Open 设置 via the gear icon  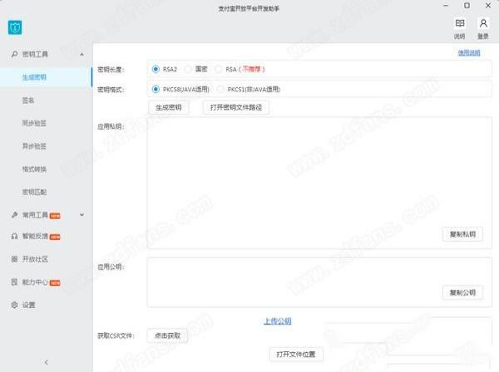click(x=14, y=305)
